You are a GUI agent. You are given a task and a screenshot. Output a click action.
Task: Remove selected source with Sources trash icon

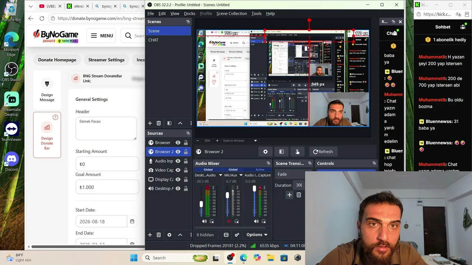[x=159, y=235]
